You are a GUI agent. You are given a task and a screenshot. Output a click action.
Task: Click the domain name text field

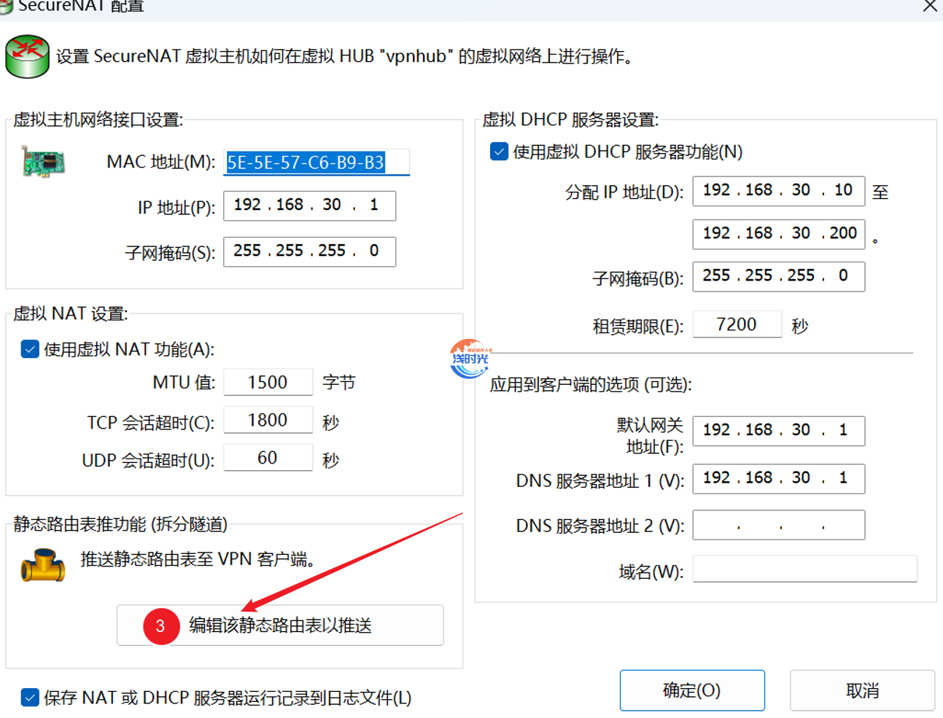click(804, 569)
